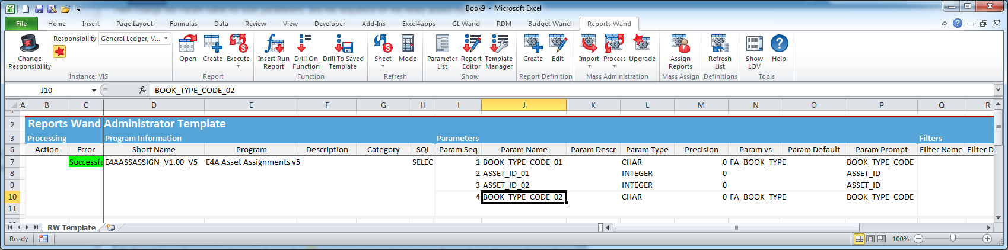Click the Import mass administration icon
Viewport: 1008px width, 250px height.
(589, 44)
